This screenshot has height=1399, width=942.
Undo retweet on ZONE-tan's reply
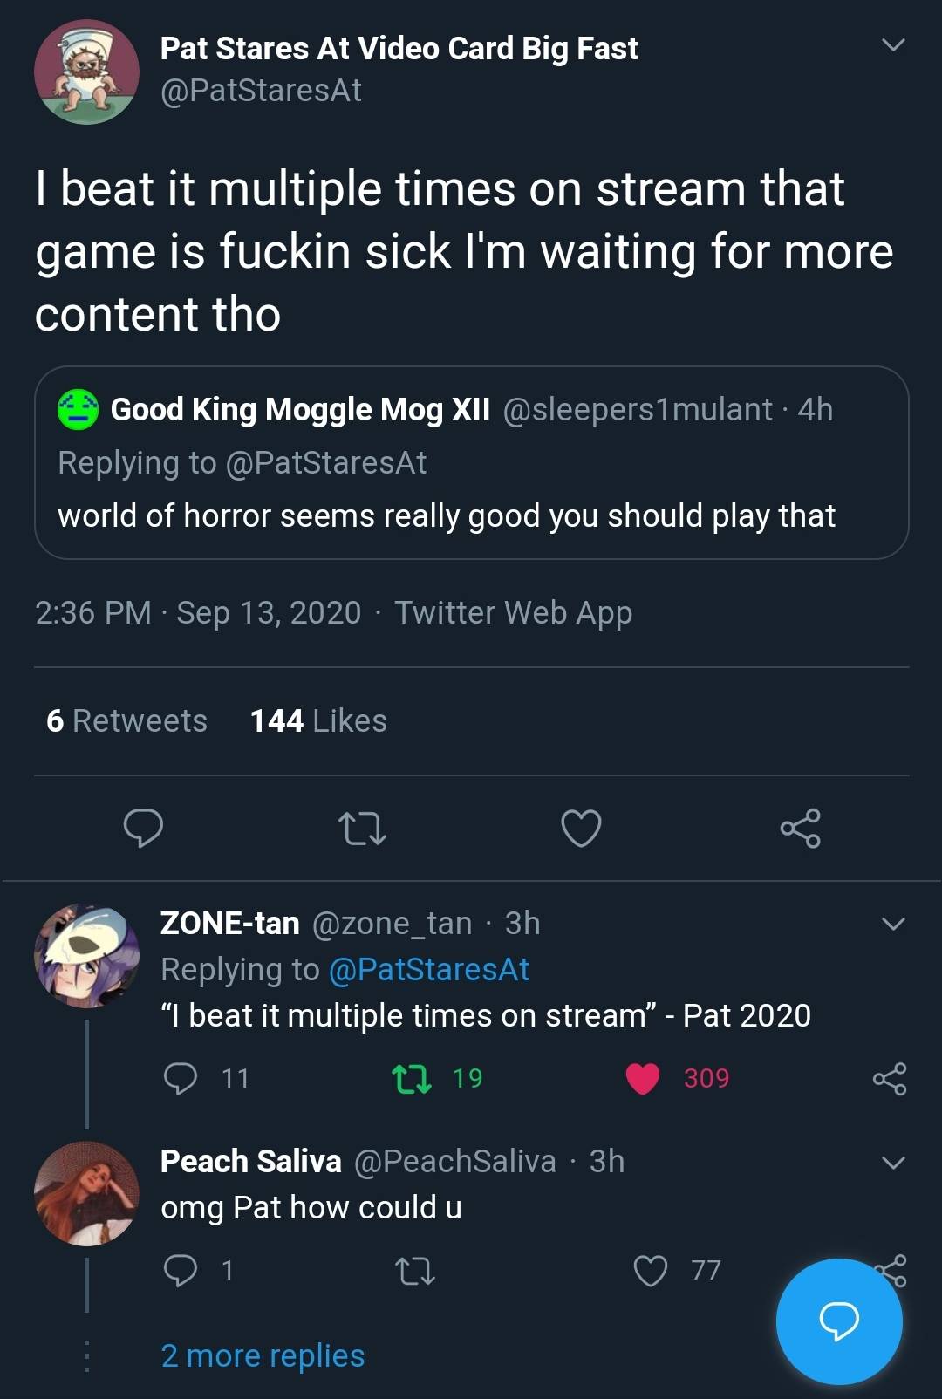pyautogui.click(x=412, y=1078)
